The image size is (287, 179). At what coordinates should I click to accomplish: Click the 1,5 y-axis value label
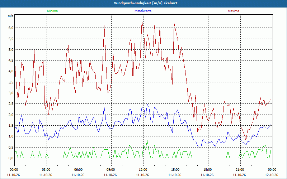pyautogui.click(x=11, y=126)
